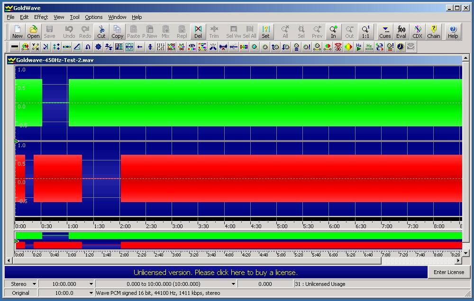Open the Pan effect red-green icon
Image resolution: width=474 pixels, height=301 pixels.
click(328, 47)
